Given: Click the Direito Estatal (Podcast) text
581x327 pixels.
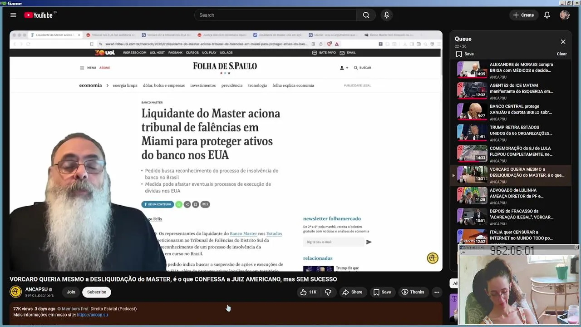Looking at the screenshot, I should coord(113,309).
